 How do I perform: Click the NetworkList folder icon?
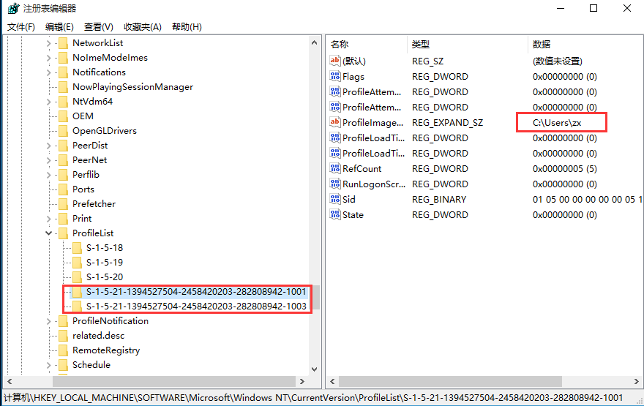click(x=63, y=43)
